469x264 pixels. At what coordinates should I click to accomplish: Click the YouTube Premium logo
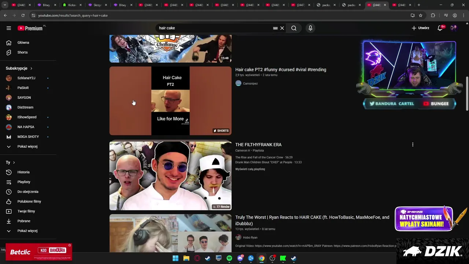30,28
